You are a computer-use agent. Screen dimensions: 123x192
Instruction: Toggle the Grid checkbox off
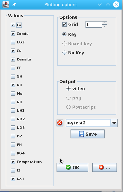pos(64,24)
